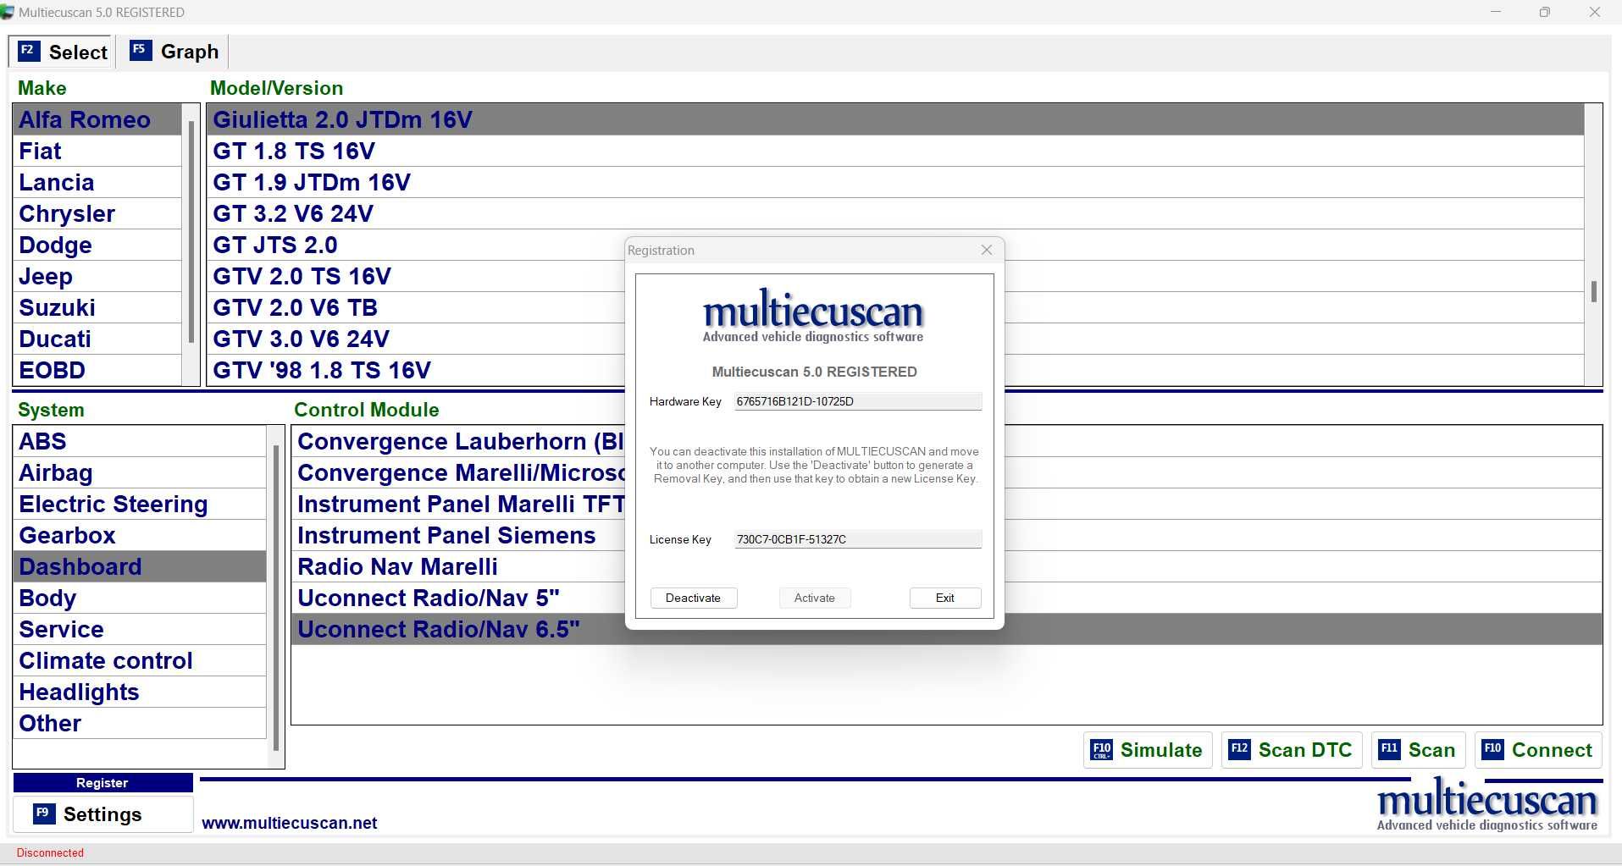Image resolution: width=1622 pixels, height=866 pixels.
Task: Click the greyed Activate button
Action: point(815,598)
